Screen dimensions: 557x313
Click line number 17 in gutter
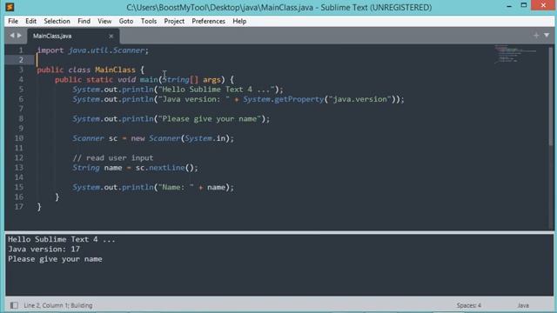(x=19, y=207)
